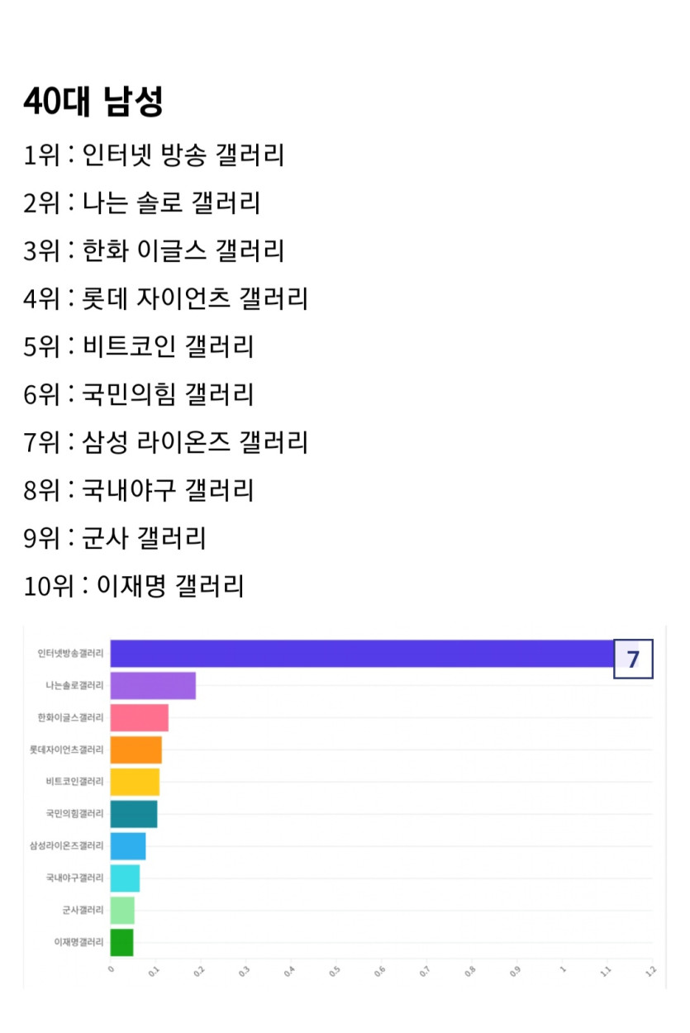Click the 5위 비트코인 갤러리 text
The image size is (690, 1033).
tap(138, 346)
